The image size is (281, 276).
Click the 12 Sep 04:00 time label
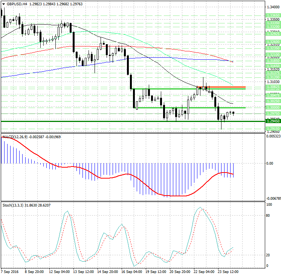coord(60,271)
